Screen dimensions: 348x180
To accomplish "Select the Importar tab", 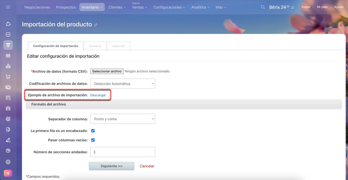I will point(119,46).
